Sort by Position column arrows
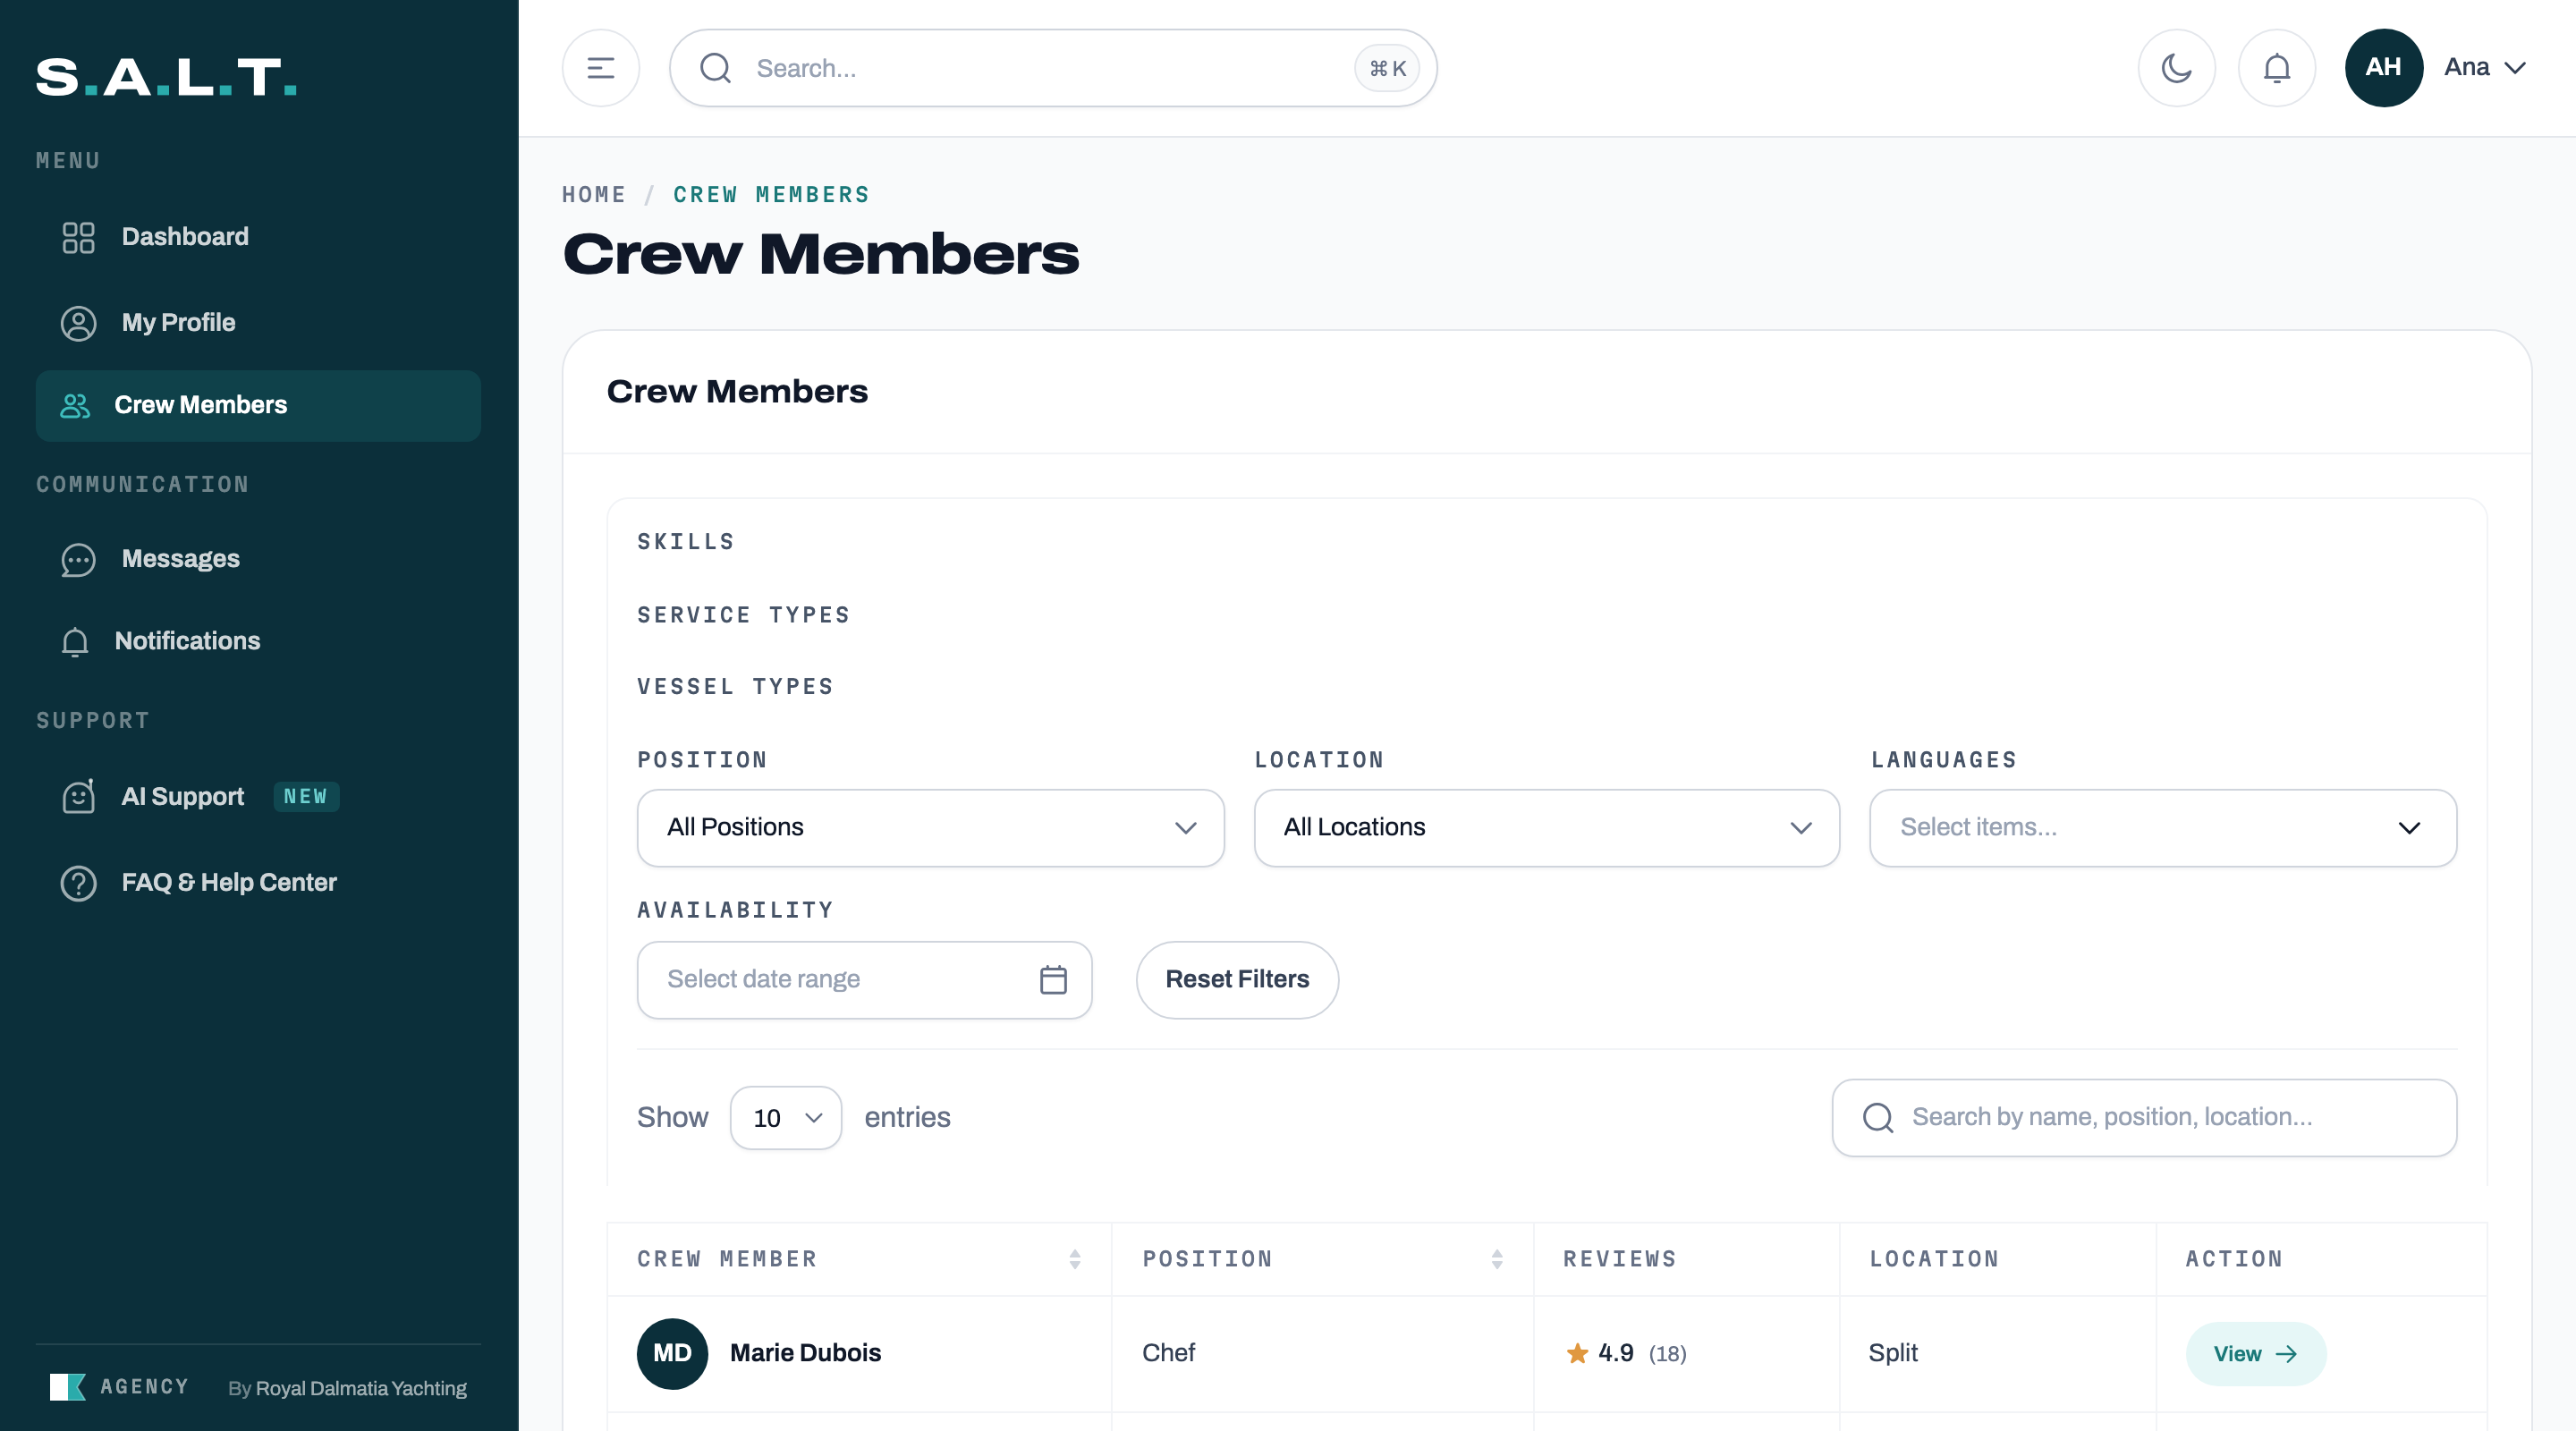Image resolution: width=2576 pixels, height=1431 pixels. (1496, 1259)
